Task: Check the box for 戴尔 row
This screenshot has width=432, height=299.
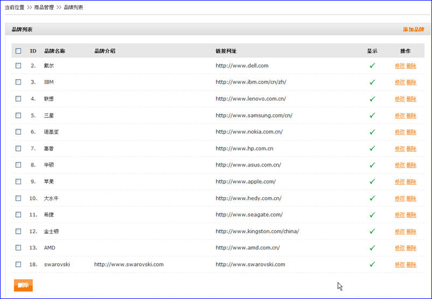Action: pos(18,66)
